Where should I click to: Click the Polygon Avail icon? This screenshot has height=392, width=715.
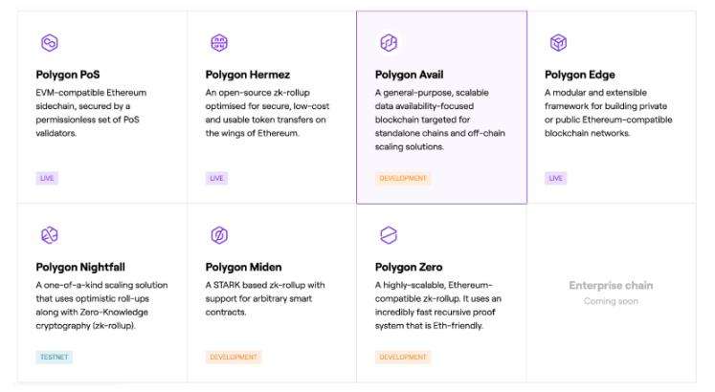[x=389, y=43]
